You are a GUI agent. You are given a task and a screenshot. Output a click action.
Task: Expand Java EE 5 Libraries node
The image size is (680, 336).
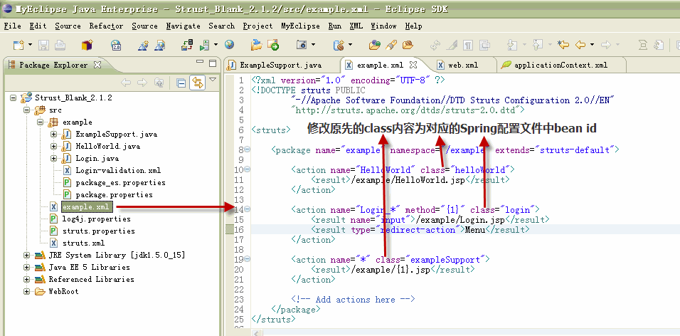27,267
